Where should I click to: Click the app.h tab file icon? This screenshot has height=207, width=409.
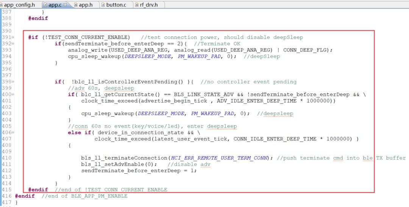pos(76,5)
